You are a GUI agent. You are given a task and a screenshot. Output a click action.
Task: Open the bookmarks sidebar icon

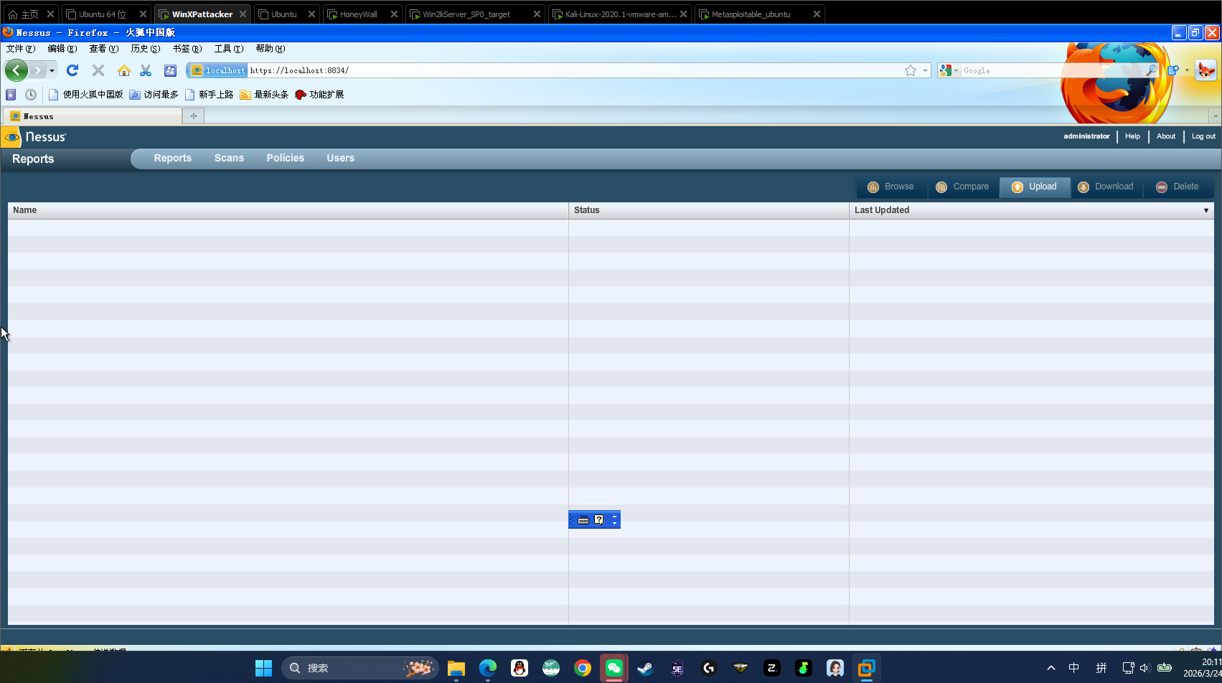pyautogui.click(x=11, y=95)
